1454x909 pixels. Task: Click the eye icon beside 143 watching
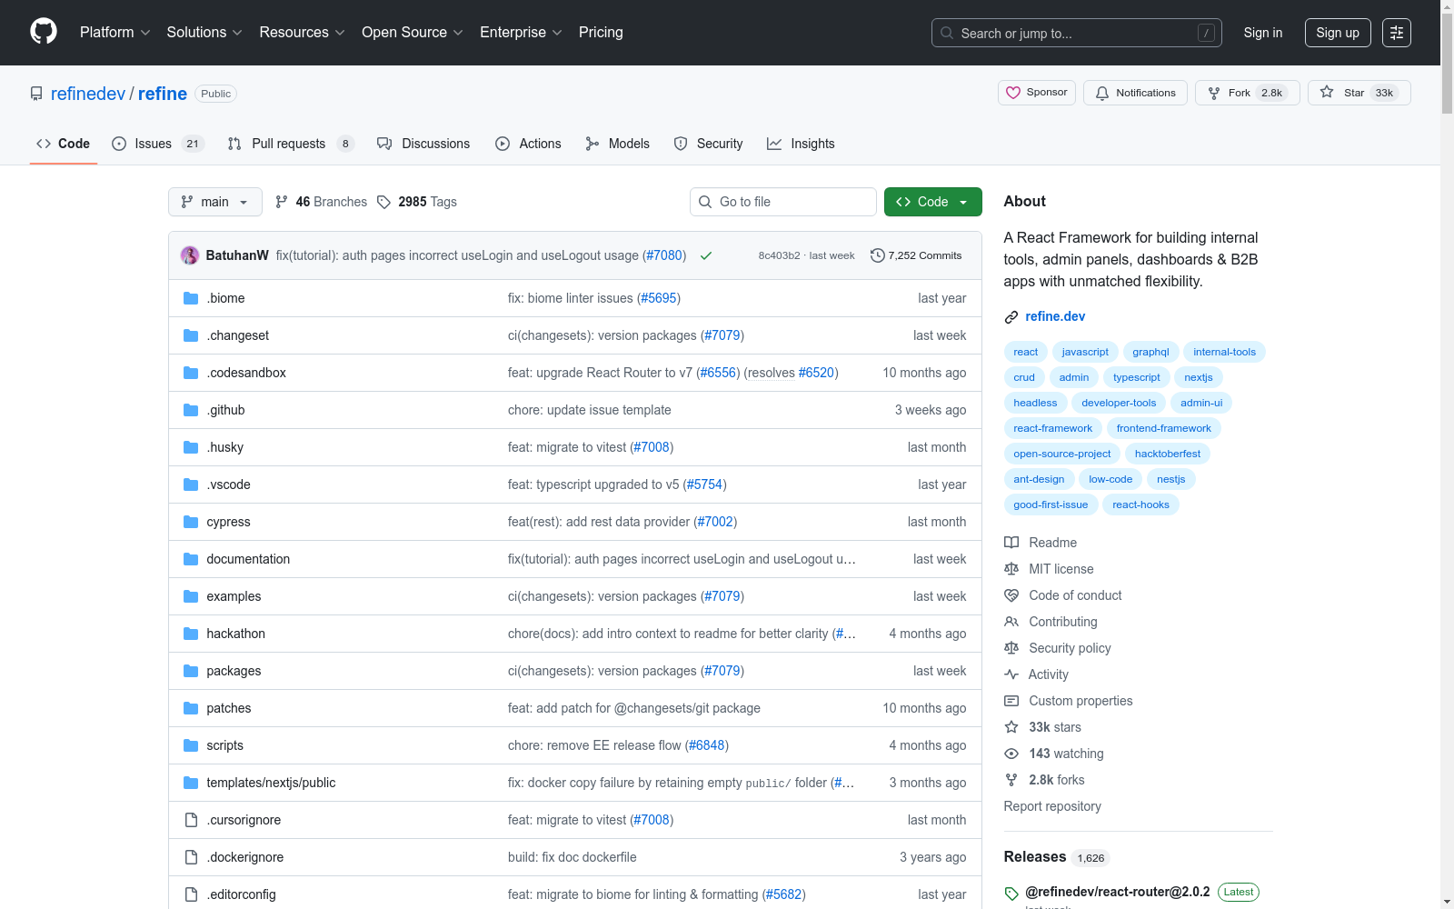click(1011, 754)
